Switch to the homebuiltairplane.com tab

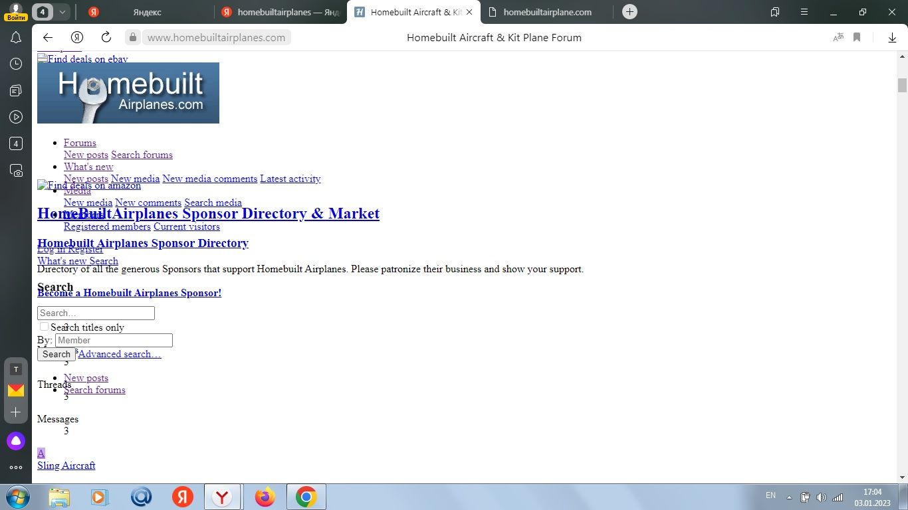[x=546, y=12]
